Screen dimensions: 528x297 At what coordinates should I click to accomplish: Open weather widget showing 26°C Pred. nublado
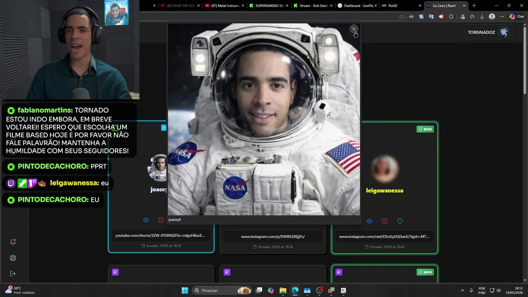(x=20, y=290)
